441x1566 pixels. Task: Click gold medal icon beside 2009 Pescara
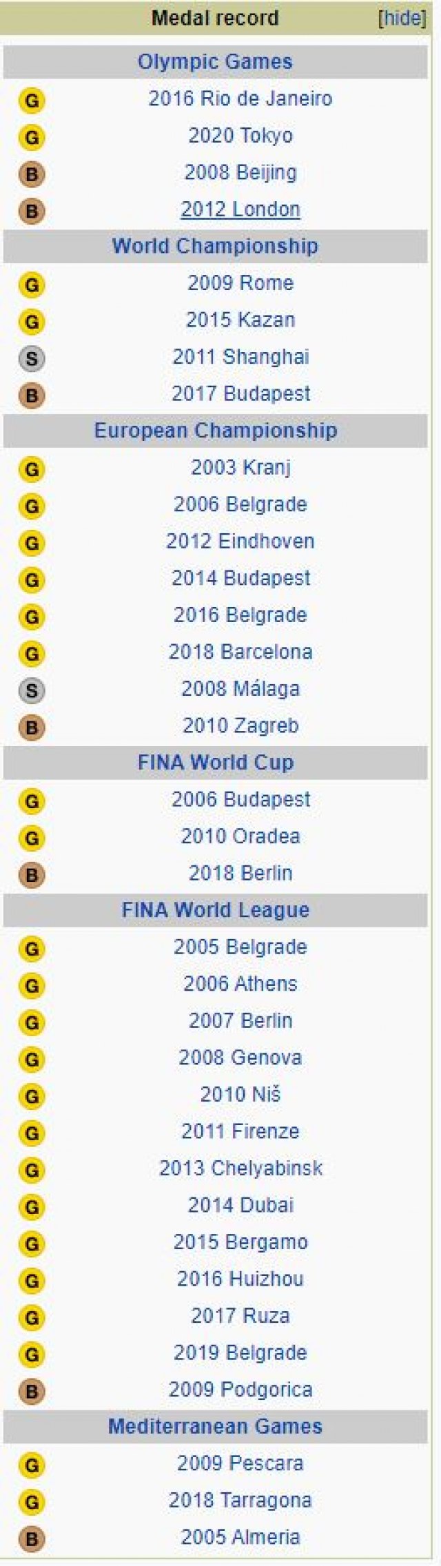[32, 1465]
